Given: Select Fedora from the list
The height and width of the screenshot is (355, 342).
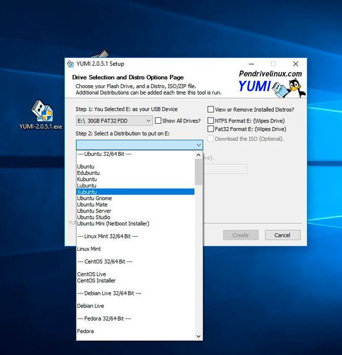Looking at the screenshot, I should (x=135, y=331).
